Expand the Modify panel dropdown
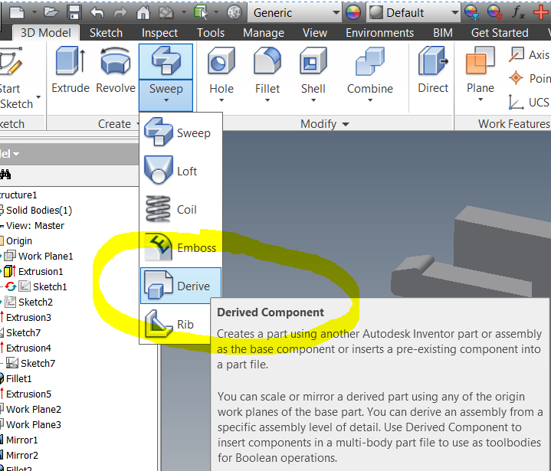This screenshot has height=471, width=551. (346, 124)
